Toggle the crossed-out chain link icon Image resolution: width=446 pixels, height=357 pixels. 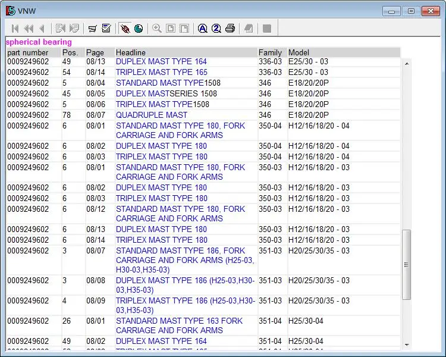tap(125, 29)
